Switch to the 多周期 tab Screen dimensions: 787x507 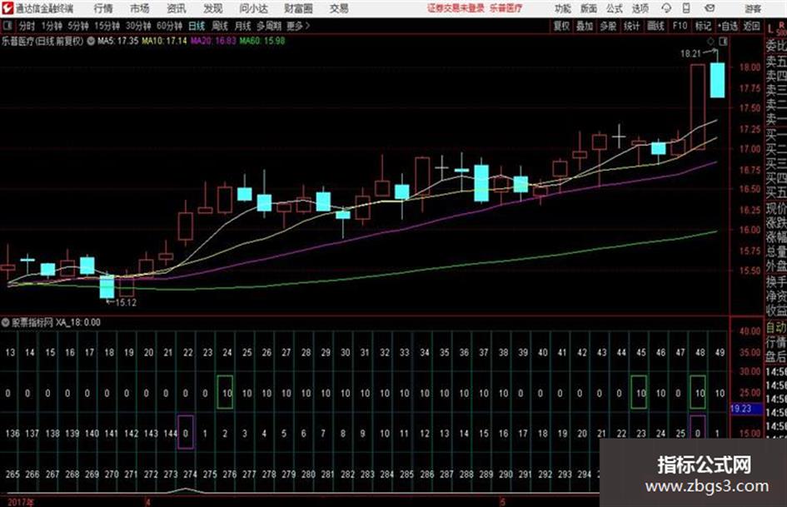pyautogui.click(x=269, y=26)
